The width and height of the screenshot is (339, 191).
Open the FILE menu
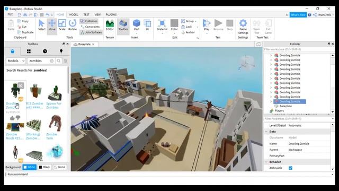(x=10, y=14)
